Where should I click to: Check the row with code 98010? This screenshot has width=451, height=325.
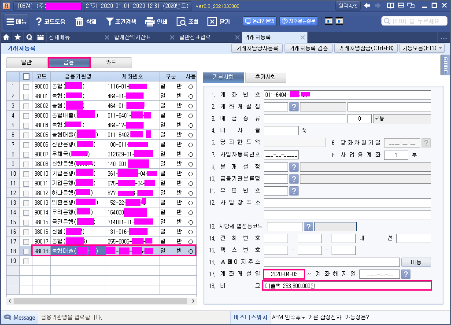(x=26, y=174)
